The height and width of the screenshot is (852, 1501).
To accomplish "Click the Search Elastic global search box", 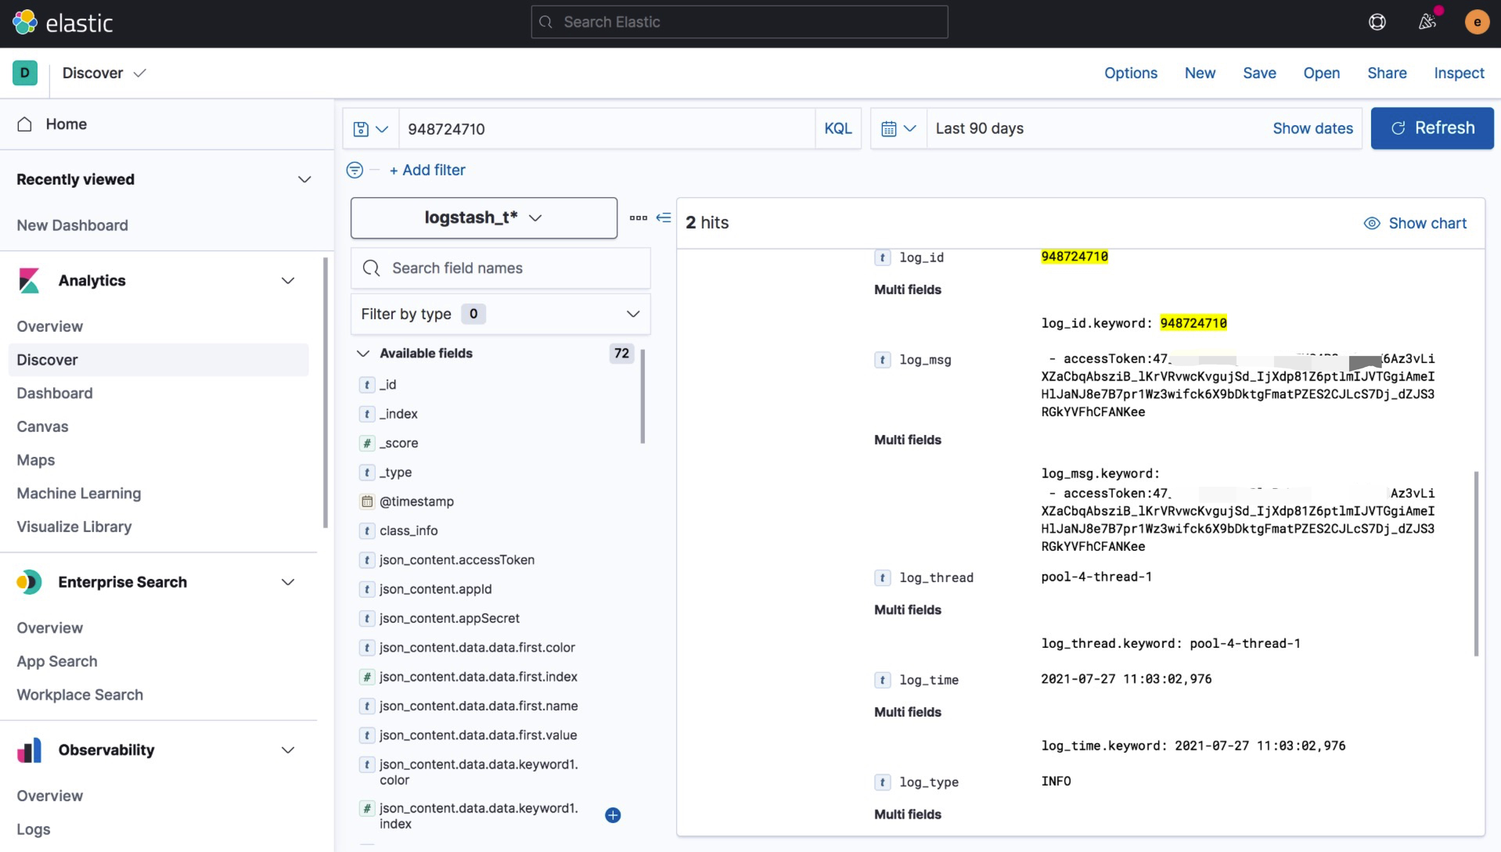I will point(739,22).
